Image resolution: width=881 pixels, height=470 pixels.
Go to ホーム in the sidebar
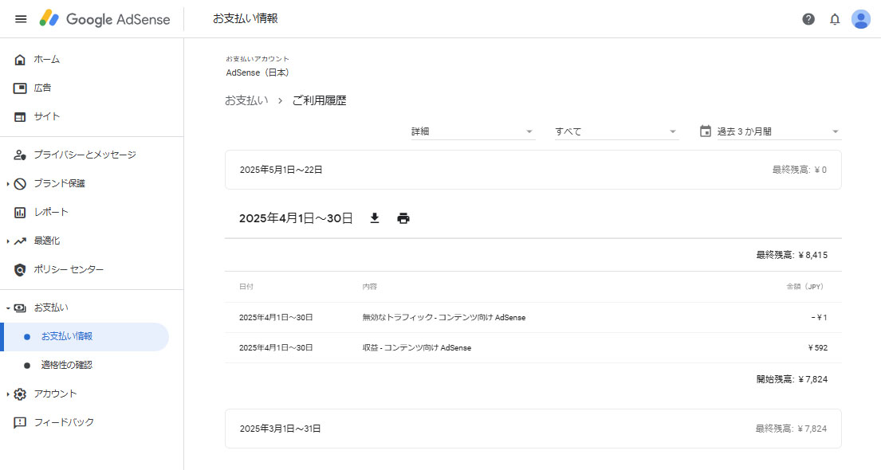click(46, 59)
